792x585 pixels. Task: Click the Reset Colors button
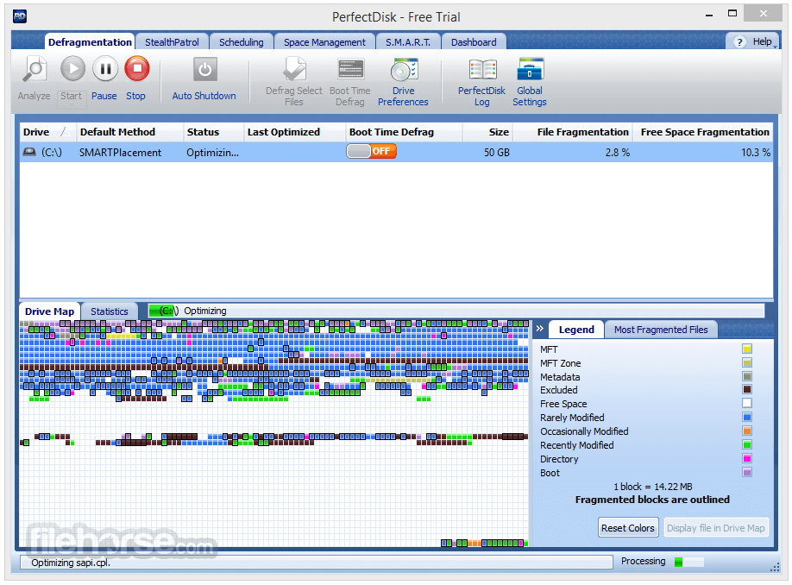click(628, 527)
